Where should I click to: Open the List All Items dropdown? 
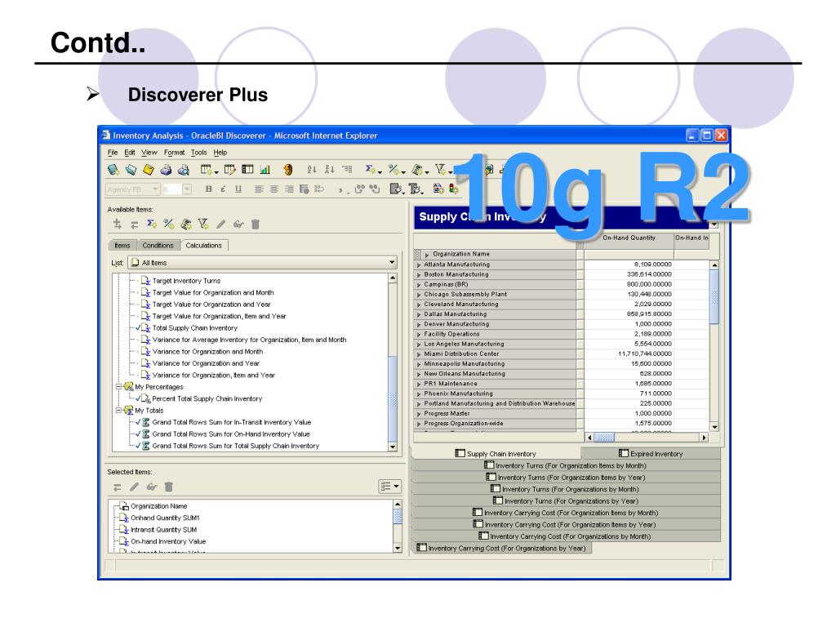[392, 262]
